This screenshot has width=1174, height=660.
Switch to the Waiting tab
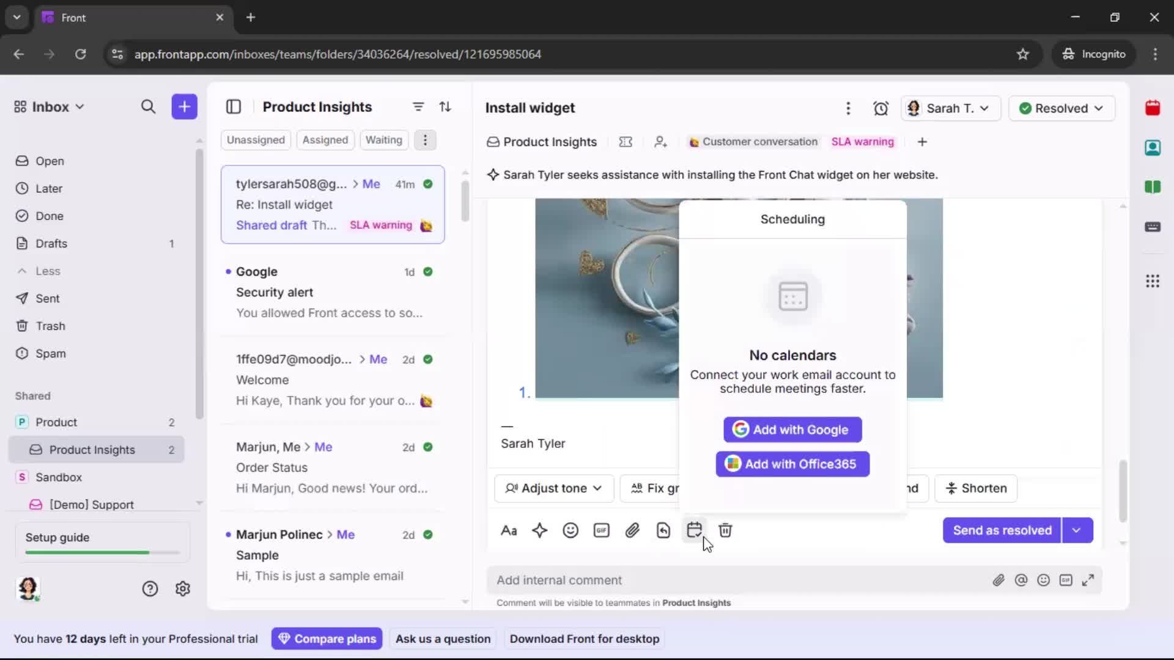pyautogui.click(x=383, y=140)
